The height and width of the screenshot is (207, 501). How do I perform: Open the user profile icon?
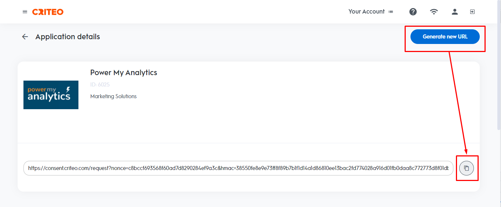click(455, 12)
